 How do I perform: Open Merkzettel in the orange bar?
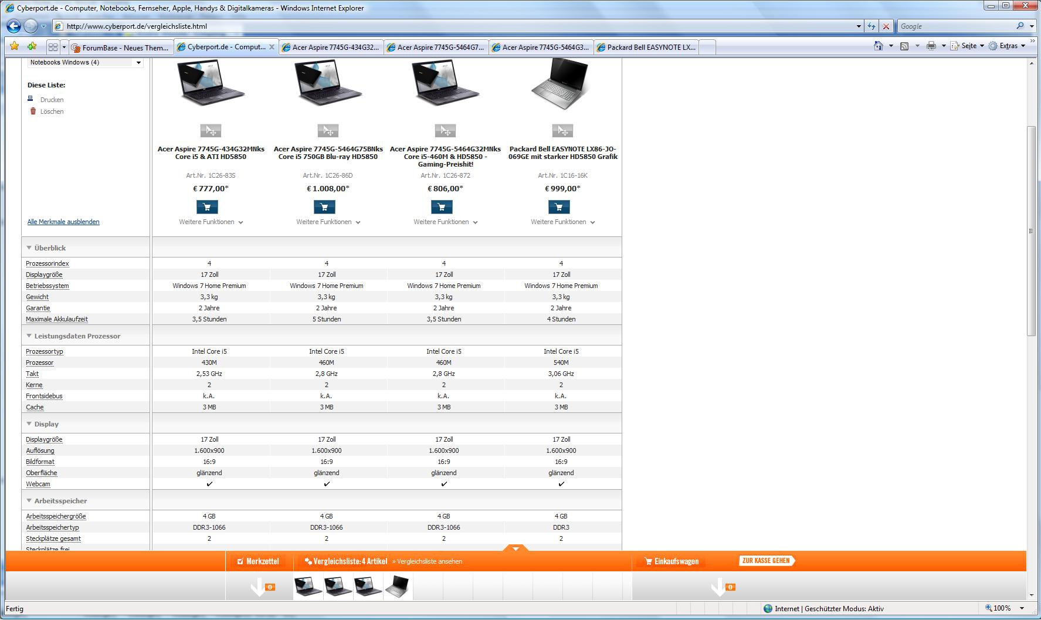pos(258,561)
